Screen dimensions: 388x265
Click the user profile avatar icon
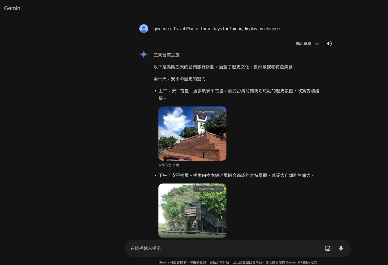tap(144, 29)
